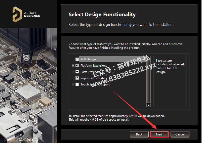Screen dimensions: 202x143
Task: Uncheck the Importers\Exporters checkbox
Action: tap(77, 78)
